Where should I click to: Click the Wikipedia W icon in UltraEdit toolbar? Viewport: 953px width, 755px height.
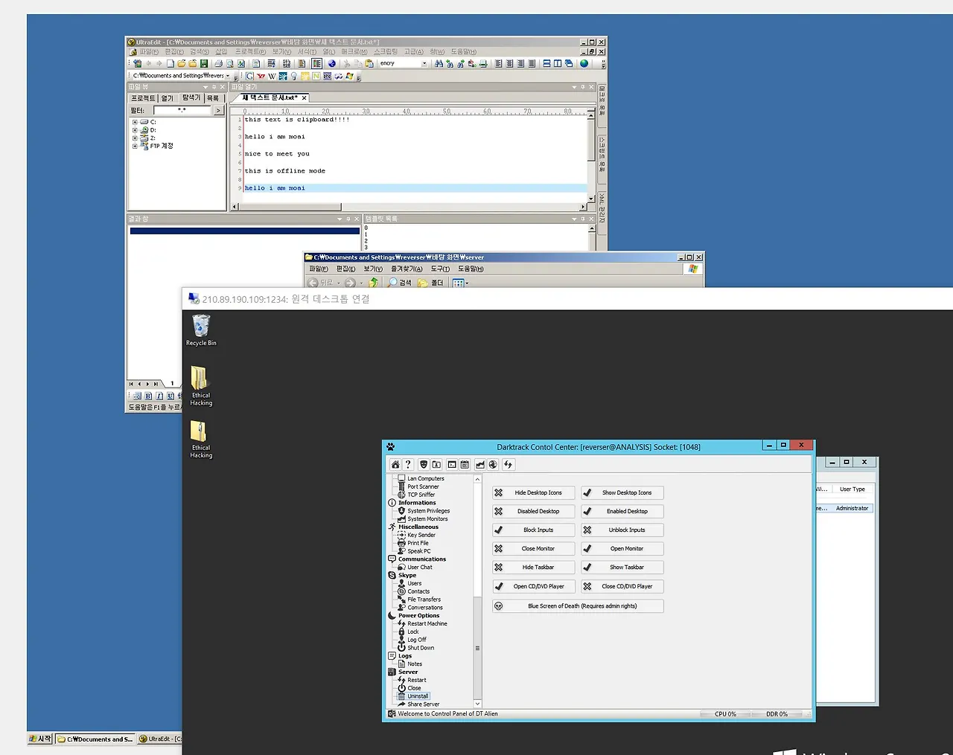tap(272, 76)
